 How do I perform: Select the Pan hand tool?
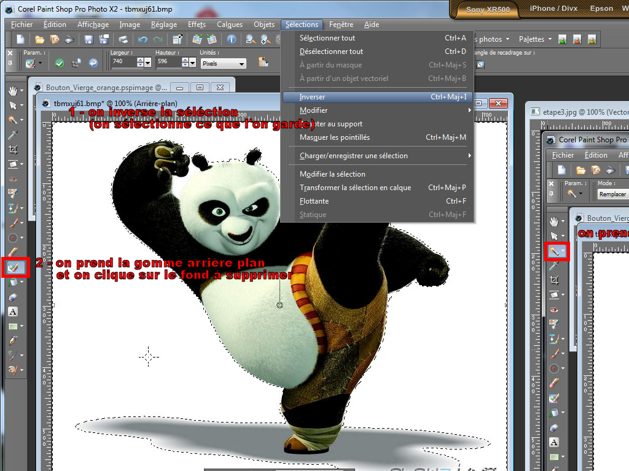(x=13, y=91)
